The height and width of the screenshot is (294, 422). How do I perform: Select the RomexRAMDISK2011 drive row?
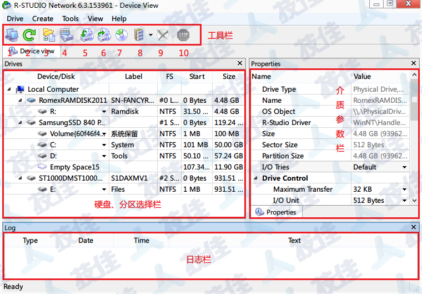point(124,100)
